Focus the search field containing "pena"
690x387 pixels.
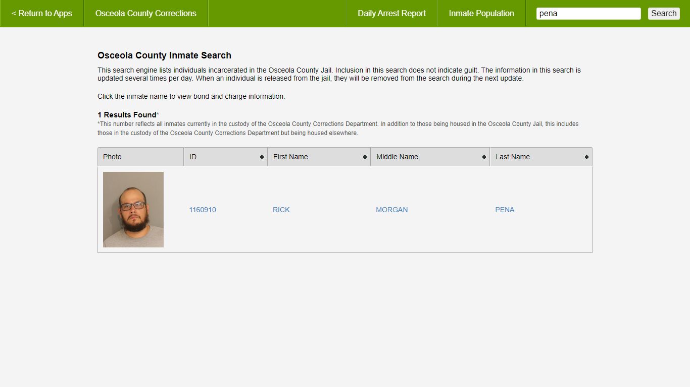(x=588, y=14)
